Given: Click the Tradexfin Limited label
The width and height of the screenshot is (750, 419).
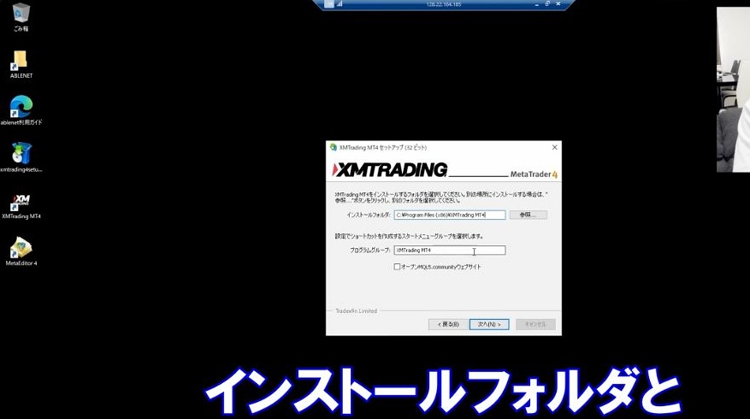Looking at the screenshot, I should pos(356,311).
